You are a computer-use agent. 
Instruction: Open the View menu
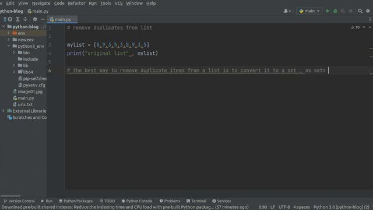pyautogui.click(x=23, y=3)
